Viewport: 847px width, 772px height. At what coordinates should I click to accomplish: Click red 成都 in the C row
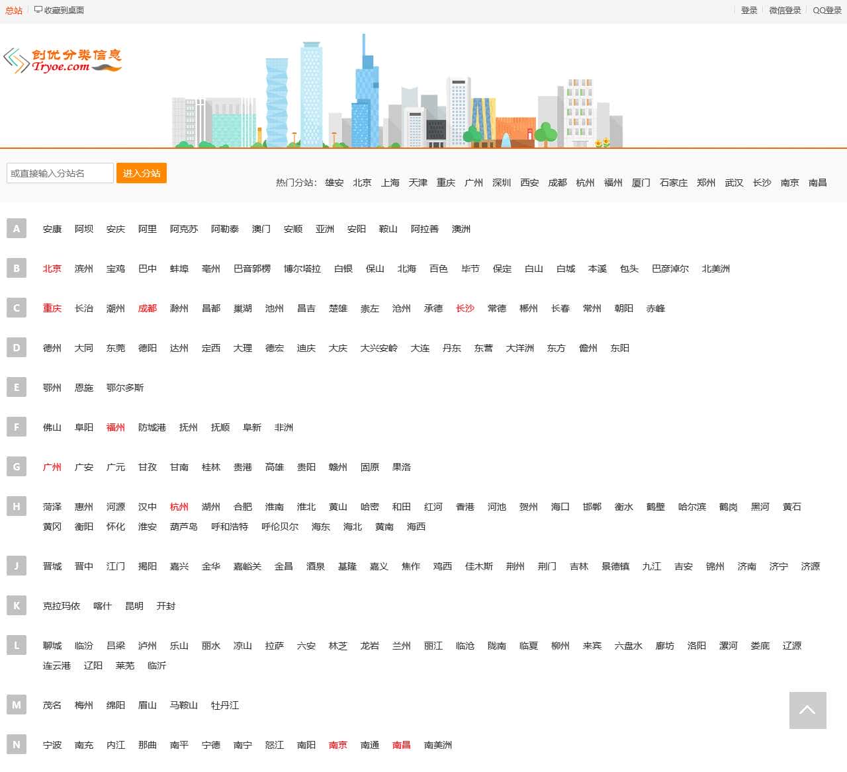click(x=148, y=308)
